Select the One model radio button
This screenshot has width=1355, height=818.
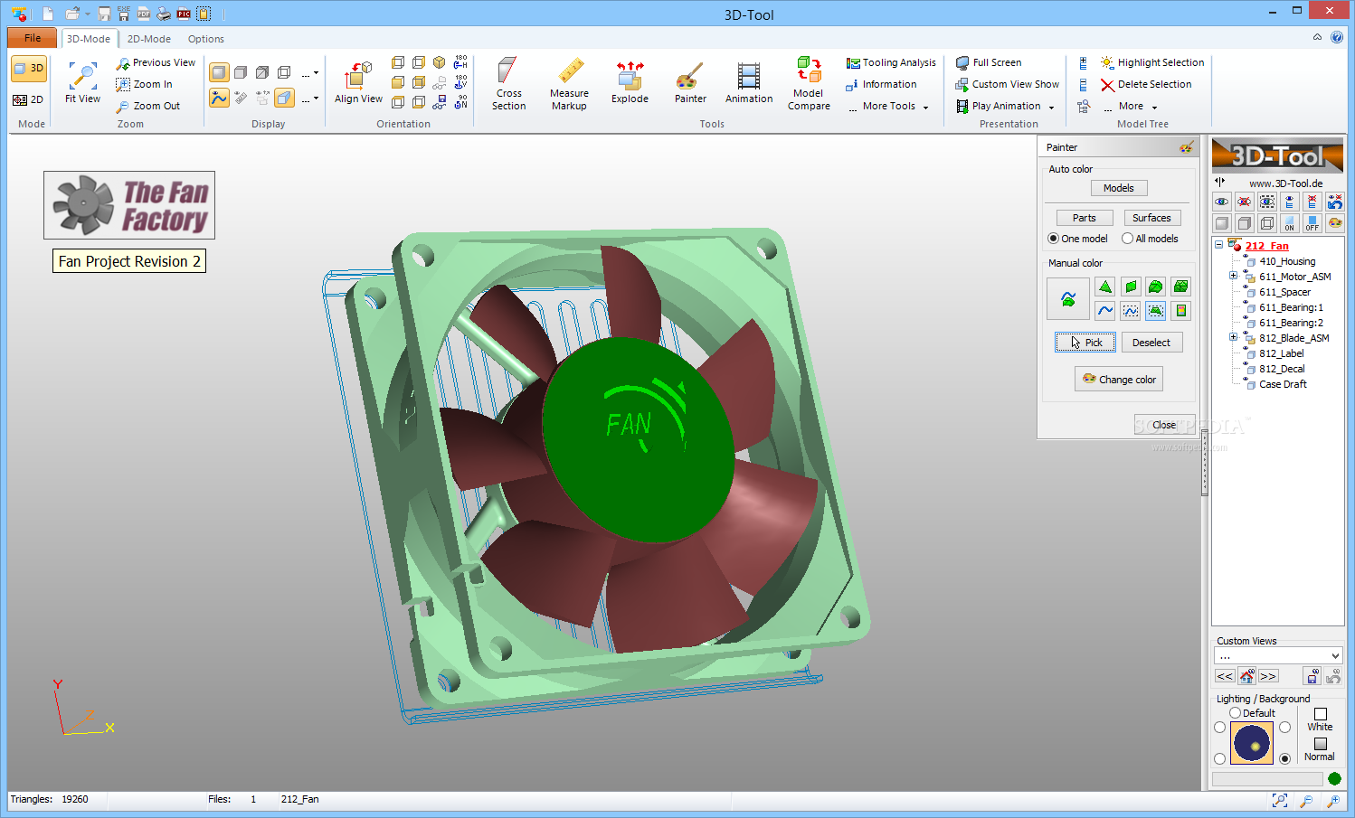[1053, 239]
